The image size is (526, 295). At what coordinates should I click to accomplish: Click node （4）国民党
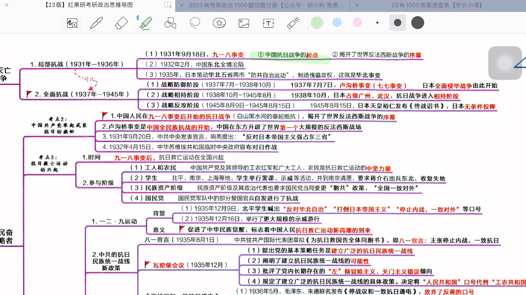click(x=147, y=198)
